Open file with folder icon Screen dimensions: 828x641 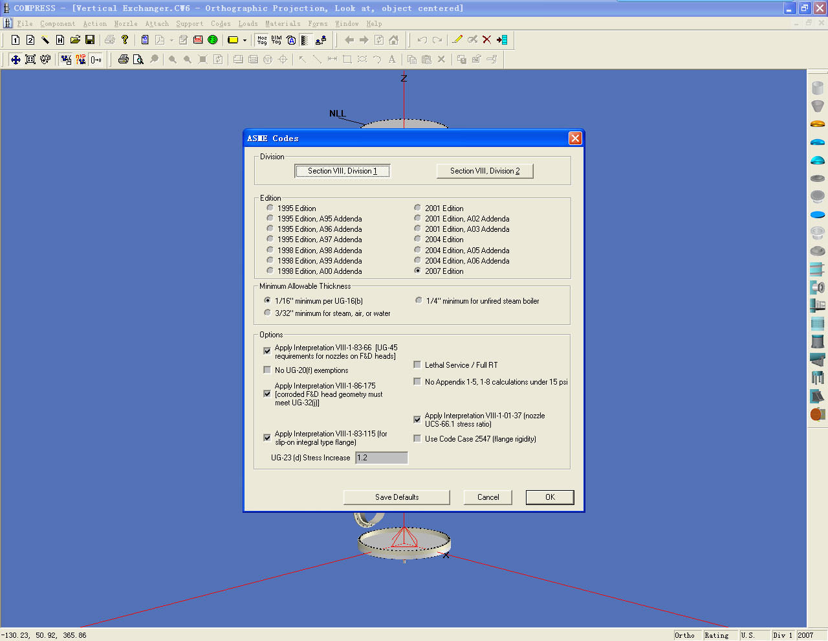coord(75,40)
